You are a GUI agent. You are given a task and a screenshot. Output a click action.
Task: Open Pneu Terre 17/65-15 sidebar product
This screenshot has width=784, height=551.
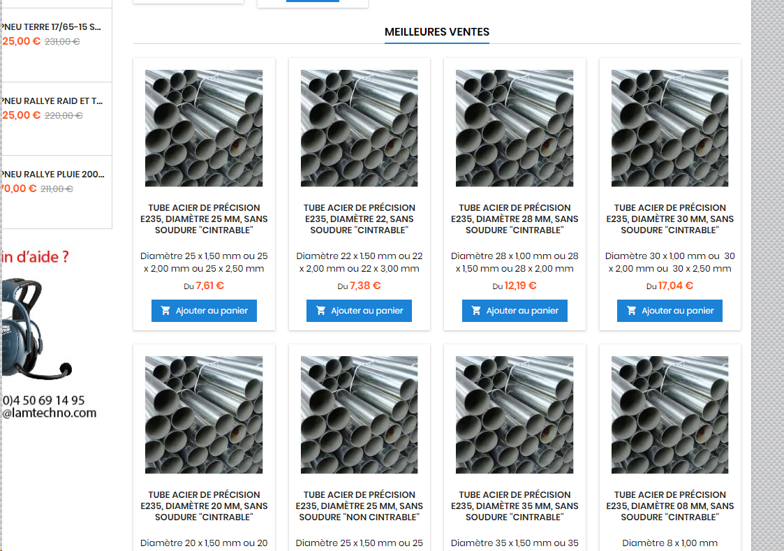[x=52, y=27]
